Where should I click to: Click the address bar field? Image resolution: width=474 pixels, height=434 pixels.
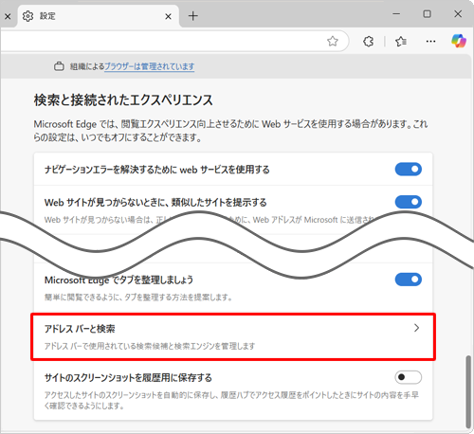(x=173, y=41)
